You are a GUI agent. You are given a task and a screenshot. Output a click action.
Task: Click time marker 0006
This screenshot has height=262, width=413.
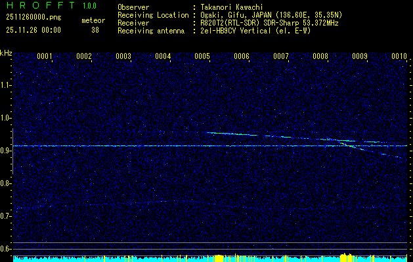coord(242,56)
